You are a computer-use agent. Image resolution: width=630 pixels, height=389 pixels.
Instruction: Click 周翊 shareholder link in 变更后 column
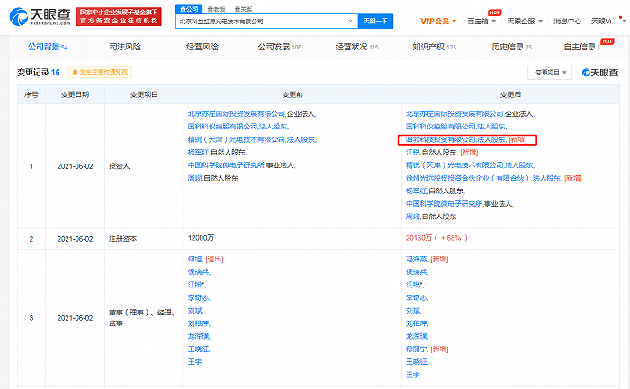tap(412, 217)
